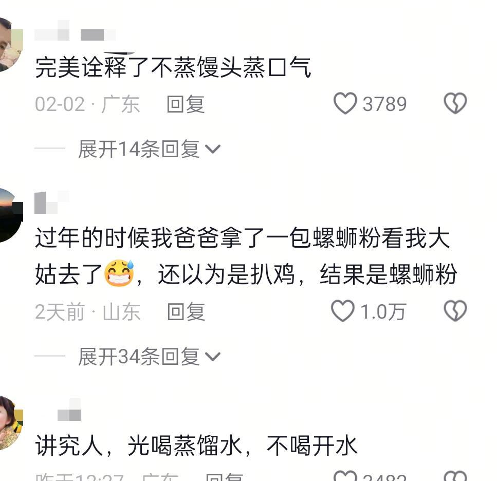Click the chevron beside 展开14条回复
This screenshot has height=481, width=497.
tap(212, 149)
